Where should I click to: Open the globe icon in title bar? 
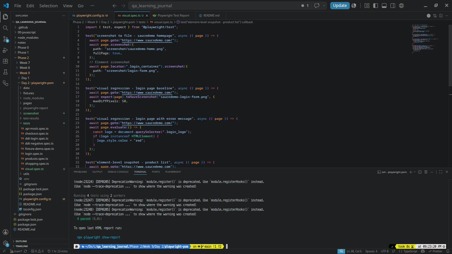click(401, 6)
